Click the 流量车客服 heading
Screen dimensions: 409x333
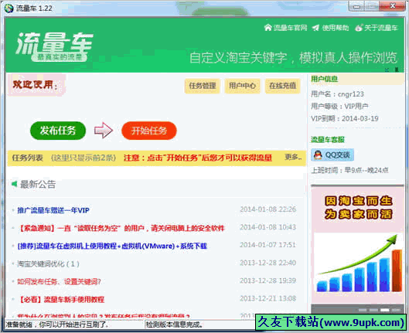point(328,139)
